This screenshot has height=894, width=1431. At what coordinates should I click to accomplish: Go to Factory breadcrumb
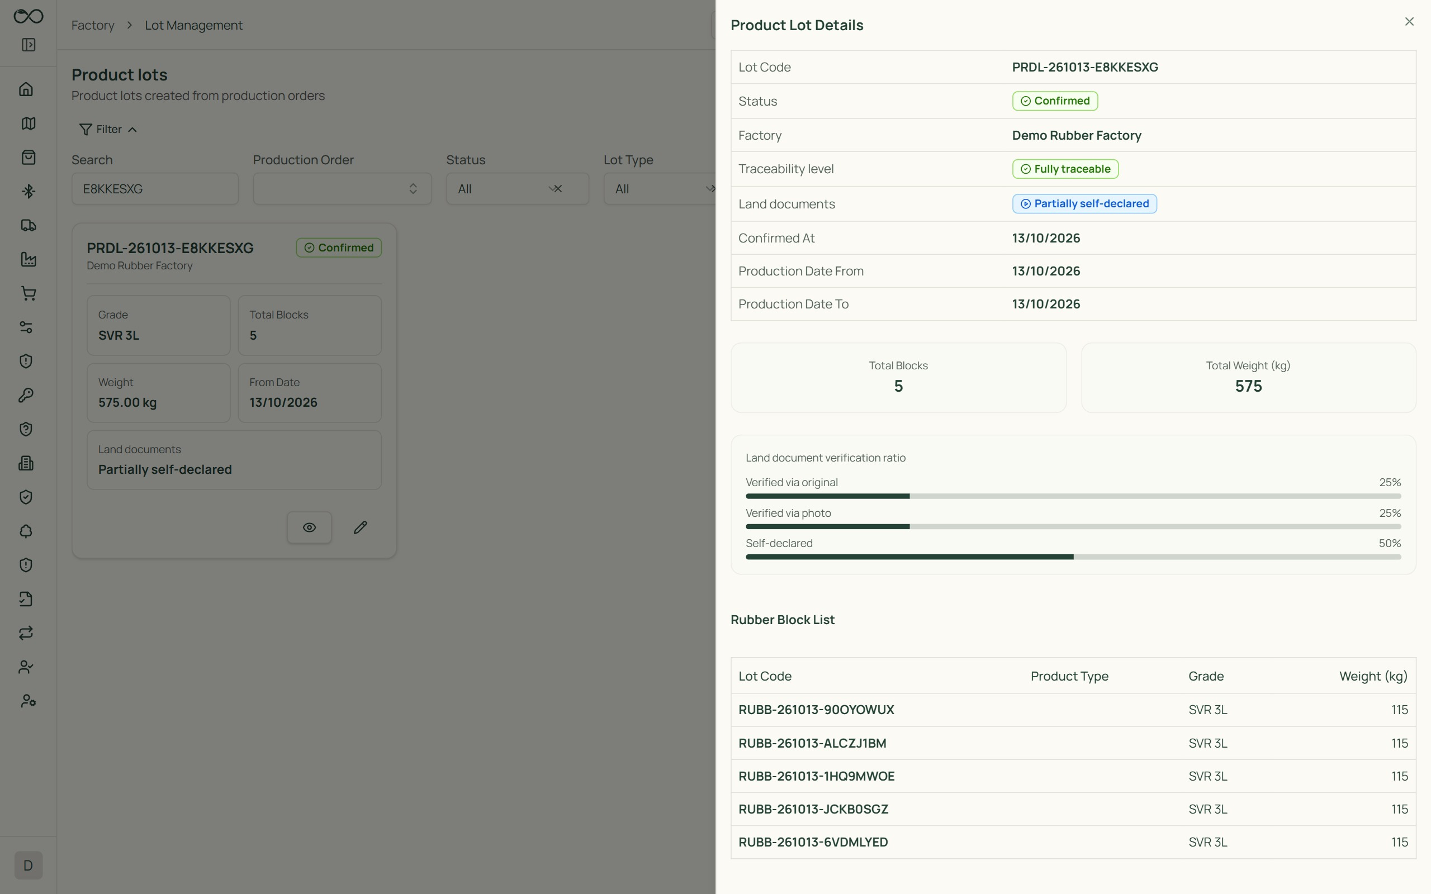pos(93,26)
